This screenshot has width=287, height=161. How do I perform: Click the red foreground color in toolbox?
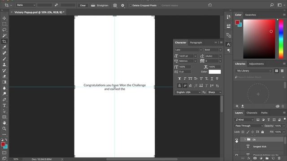click(3, 144)
